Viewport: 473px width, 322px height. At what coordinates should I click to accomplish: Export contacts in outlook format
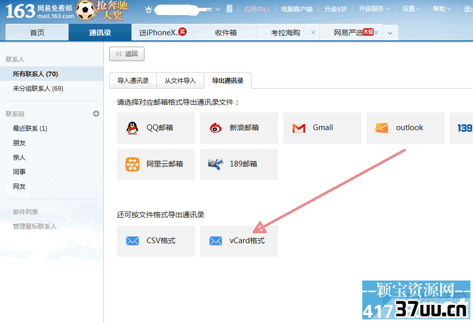coord(405,128)
